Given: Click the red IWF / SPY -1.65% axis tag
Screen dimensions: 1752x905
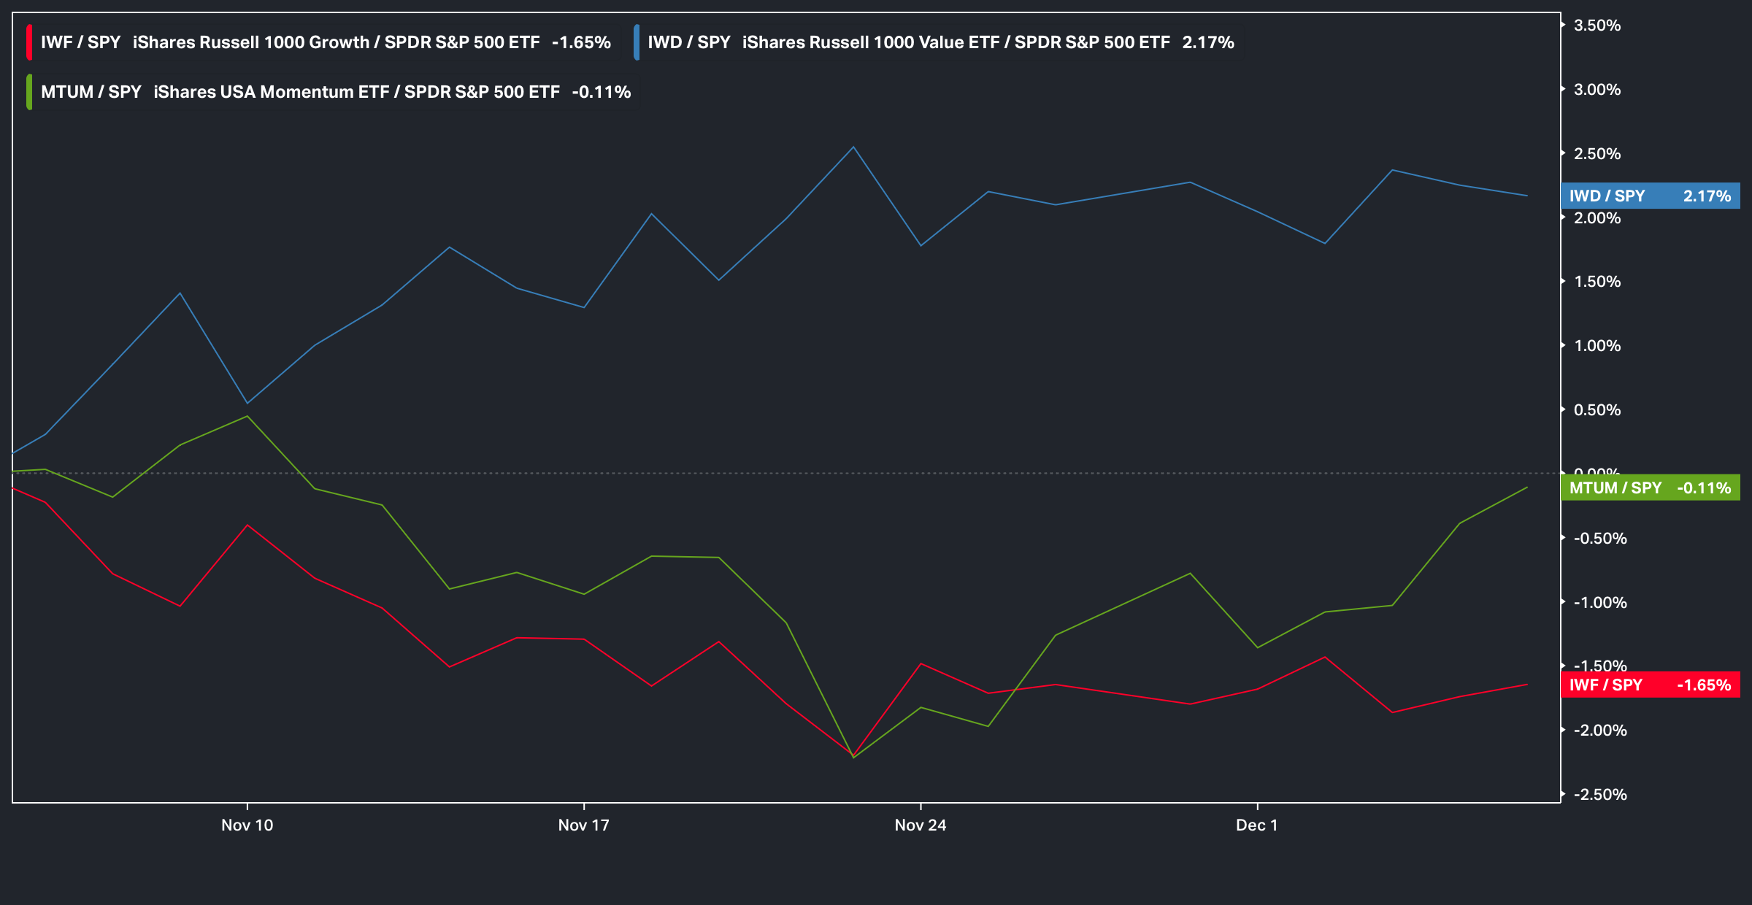Looking at the screenshot, I should tap(1650, 685).
